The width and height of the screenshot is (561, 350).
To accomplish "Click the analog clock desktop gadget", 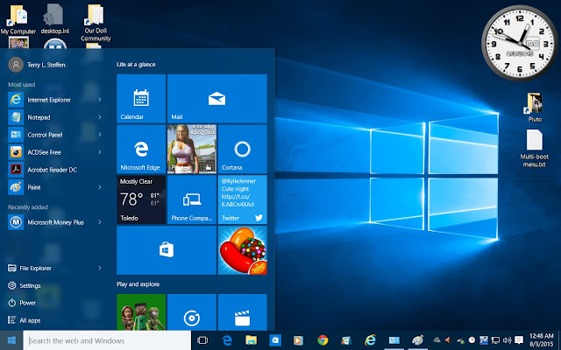I will [520, 43].
